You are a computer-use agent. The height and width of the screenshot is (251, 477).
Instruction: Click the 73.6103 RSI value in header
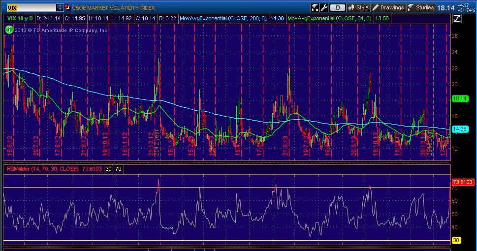92,169
